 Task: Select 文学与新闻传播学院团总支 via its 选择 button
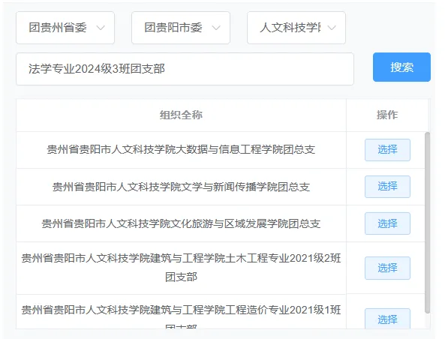point(387,187)
